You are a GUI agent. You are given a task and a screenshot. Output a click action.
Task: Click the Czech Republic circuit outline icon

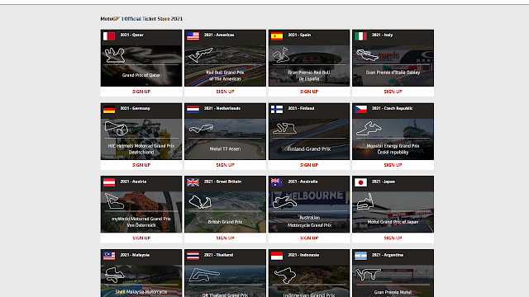click(369, 129)
